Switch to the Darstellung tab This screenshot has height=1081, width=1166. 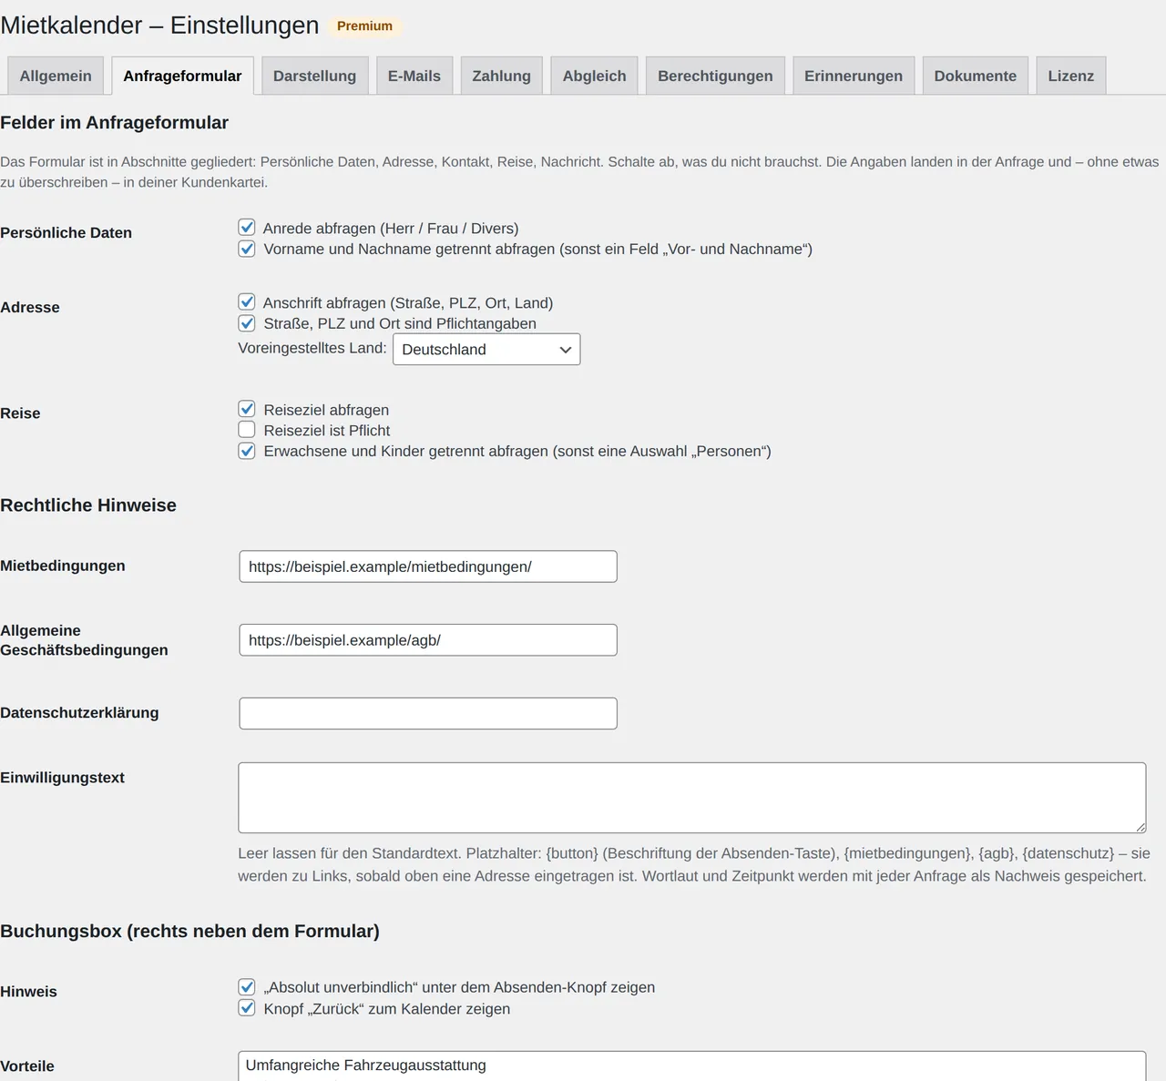coord(314,76)
